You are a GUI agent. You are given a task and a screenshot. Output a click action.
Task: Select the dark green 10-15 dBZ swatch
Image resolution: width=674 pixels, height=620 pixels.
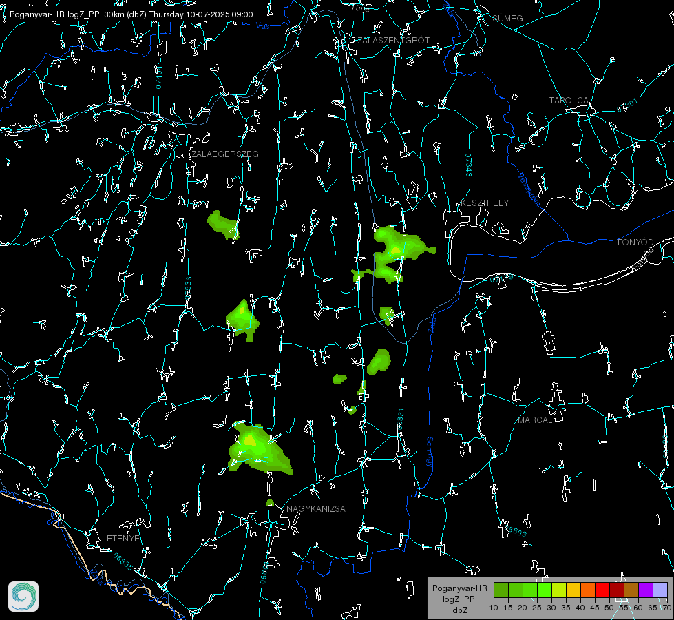tap(501, 590)
